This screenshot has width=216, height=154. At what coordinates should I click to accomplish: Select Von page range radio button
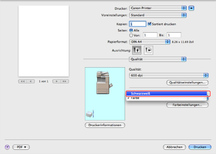coord(131,35)
